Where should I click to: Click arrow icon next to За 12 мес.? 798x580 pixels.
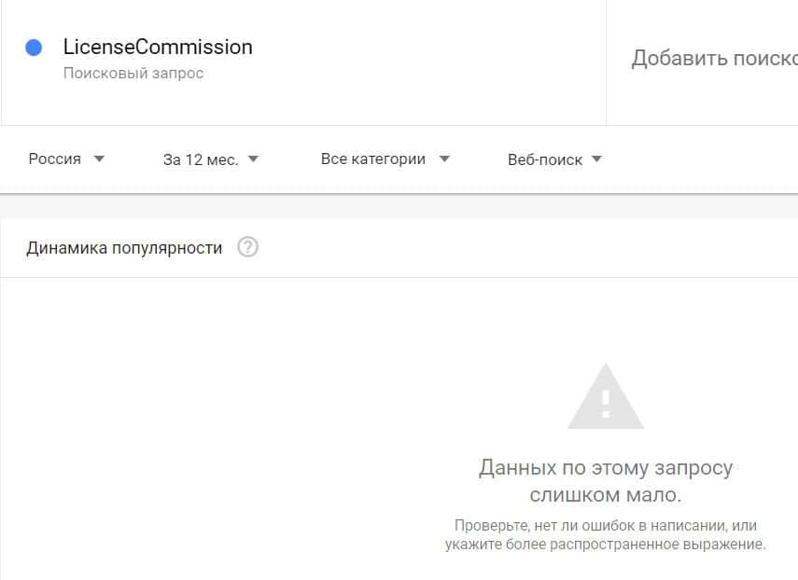tap(254, 159)
